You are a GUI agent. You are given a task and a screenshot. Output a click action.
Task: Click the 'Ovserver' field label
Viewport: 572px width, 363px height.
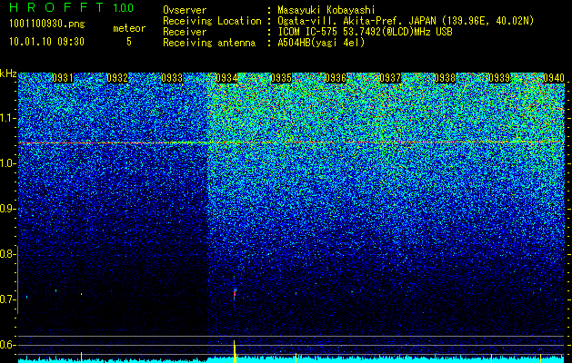pyautogui.click(x=185, y=10)
